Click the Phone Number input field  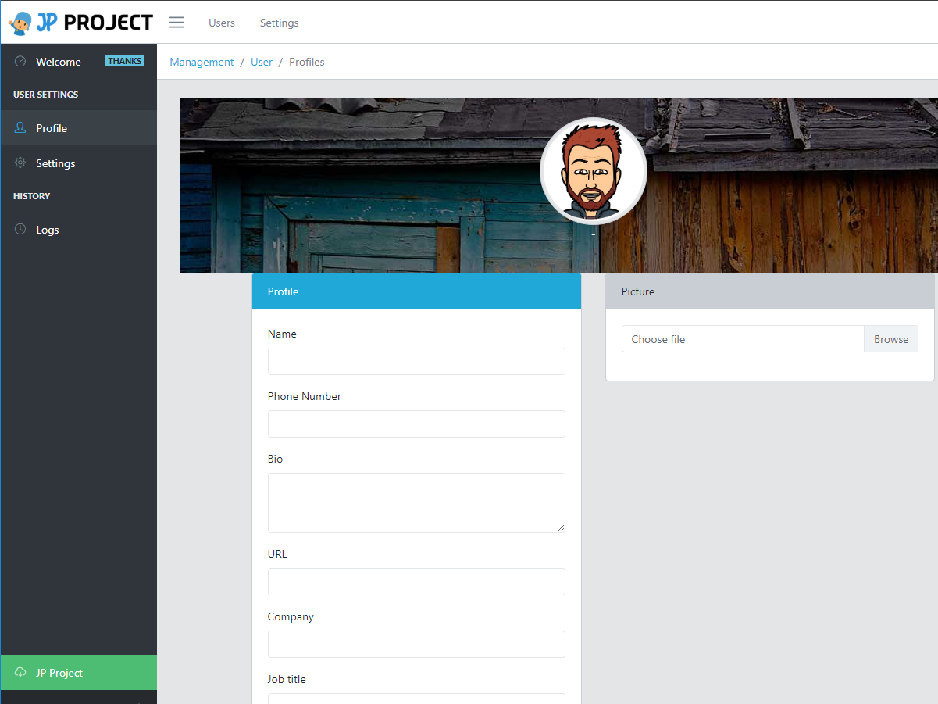pyautogui.click(x=416, y=423)
